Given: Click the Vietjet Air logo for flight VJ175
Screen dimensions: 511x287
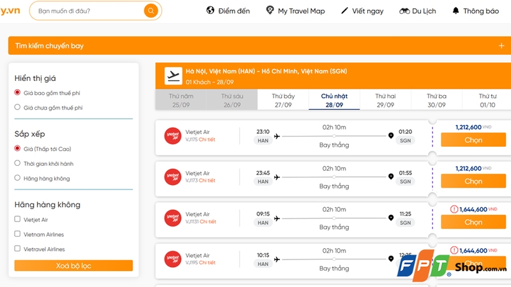Looking at the screenshot, I should pos(172,136).
